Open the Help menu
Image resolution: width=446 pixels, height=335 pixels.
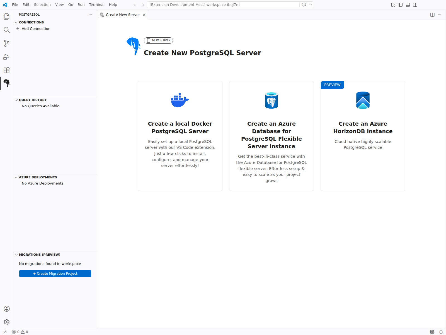coord(113,5)
